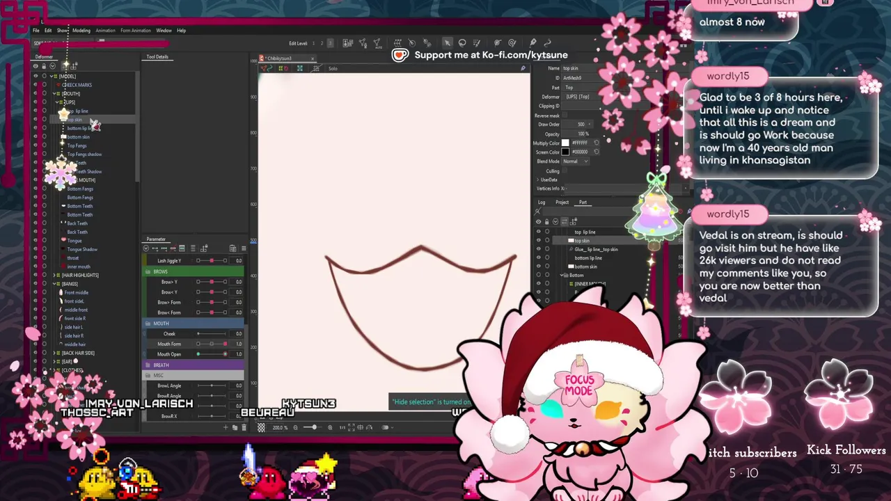Click the Mouth Open parameter slider
Image resolution: width=891 pixels, height=501 pixels.
[x=212, y=354]
